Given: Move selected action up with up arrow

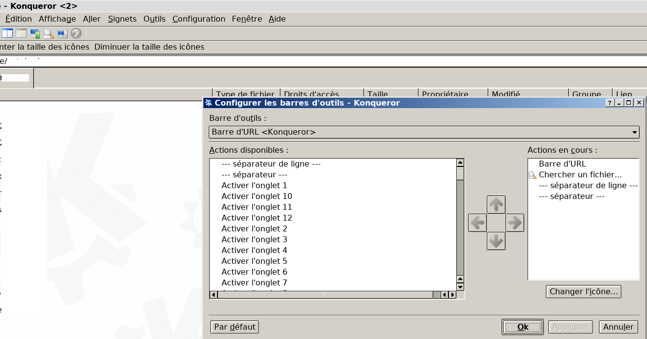Looking at the screenshot, I should click(496, 204).
